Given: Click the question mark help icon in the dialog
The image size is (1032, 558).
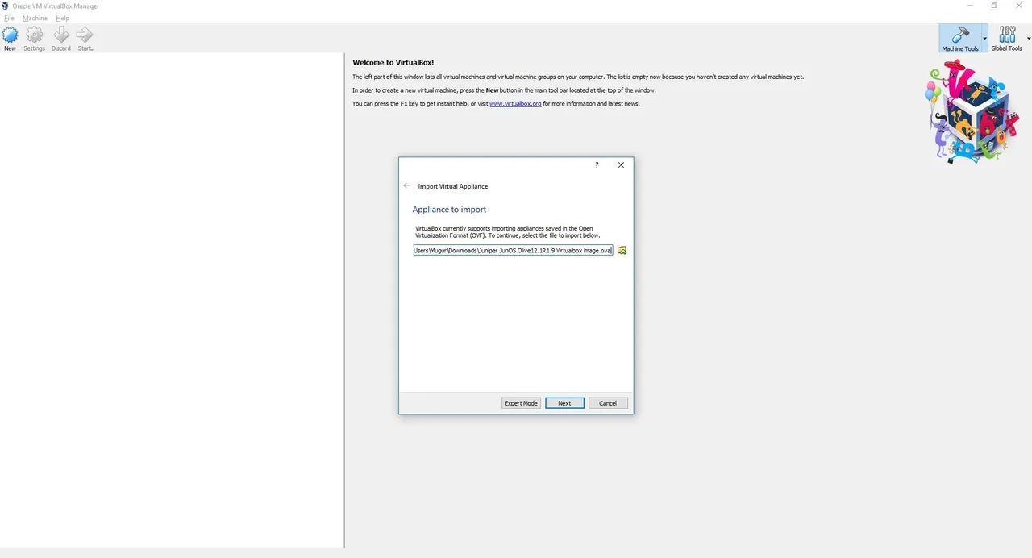Looking at the screenshot, I should [597, 165].
